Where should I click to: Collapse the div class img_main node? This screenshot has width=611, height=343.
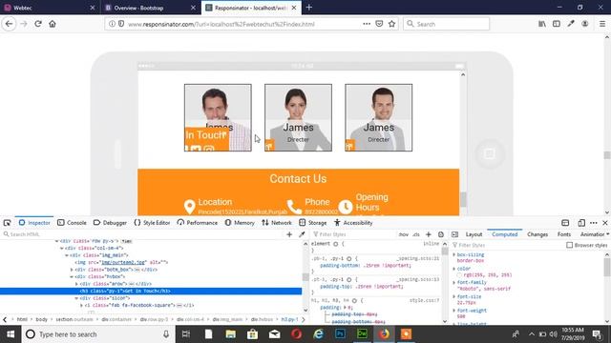[67, 255]
